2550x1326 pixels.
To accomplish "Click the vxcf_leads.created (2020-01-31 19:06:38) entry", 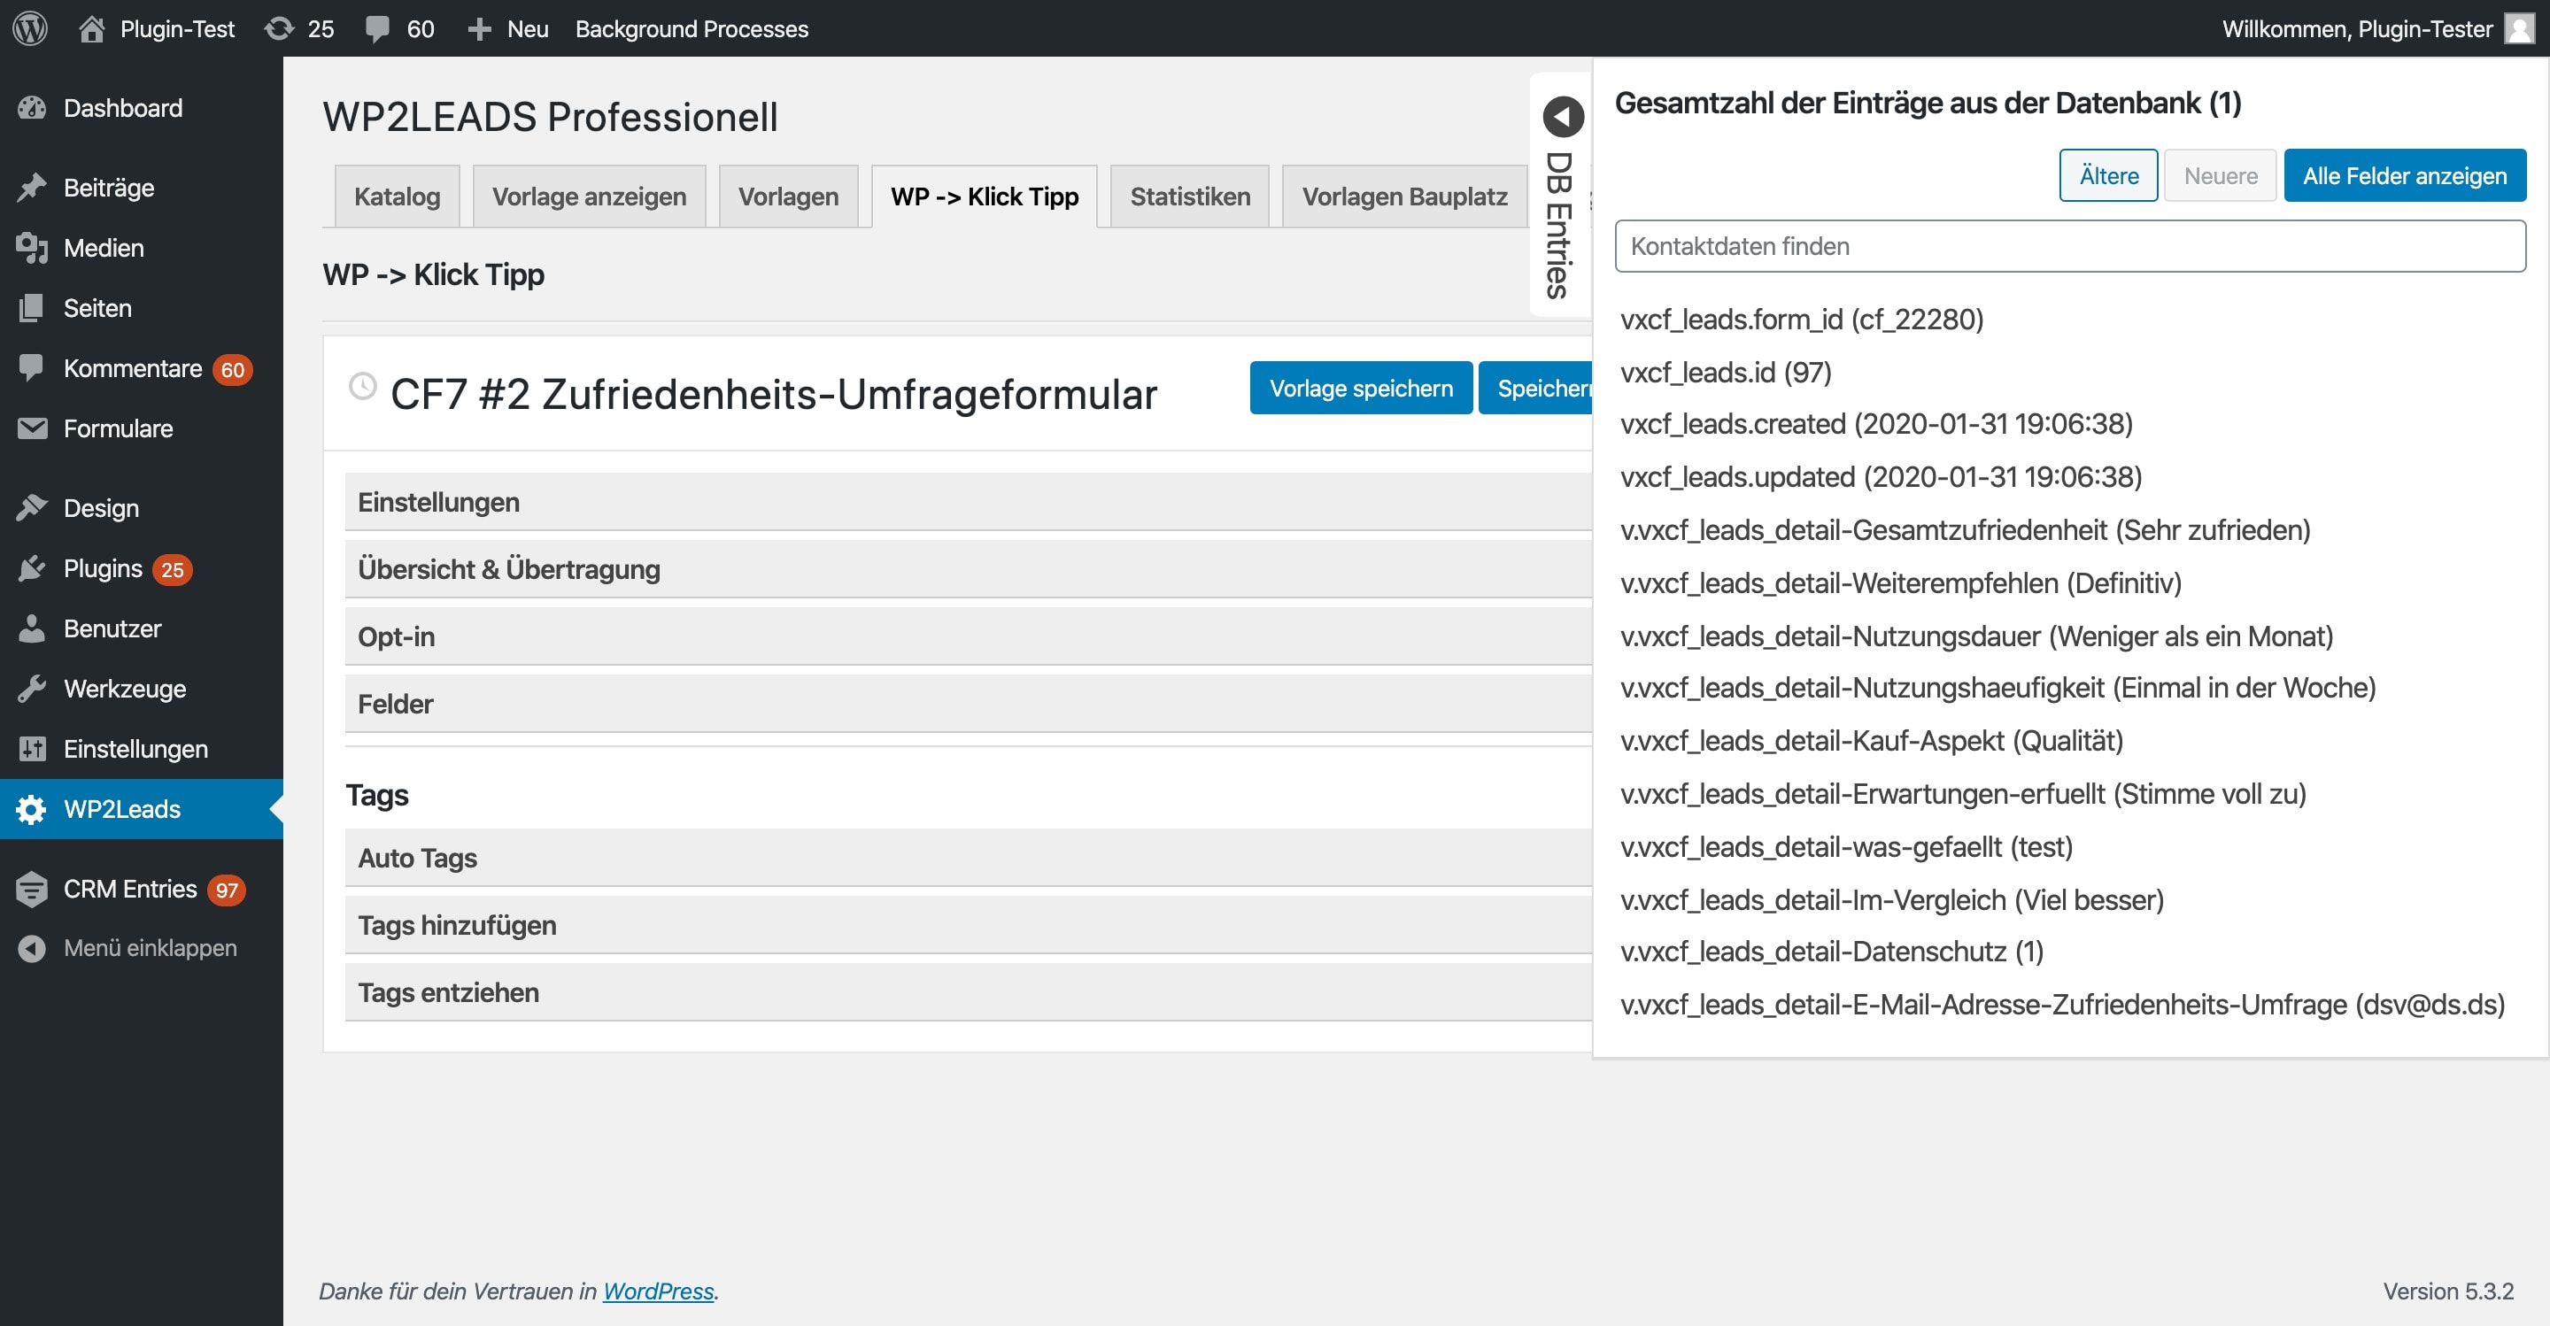I will 1877,425.
